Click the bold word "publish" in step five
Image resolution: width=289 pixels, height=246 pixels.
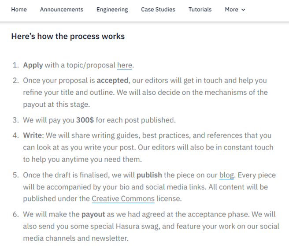149,175
